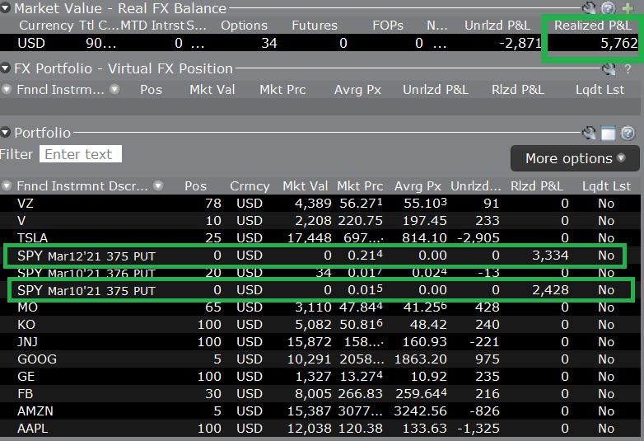This screenshot has width=644, height=441.
Task: Select the AMZN position row
Action: (320, 411)
